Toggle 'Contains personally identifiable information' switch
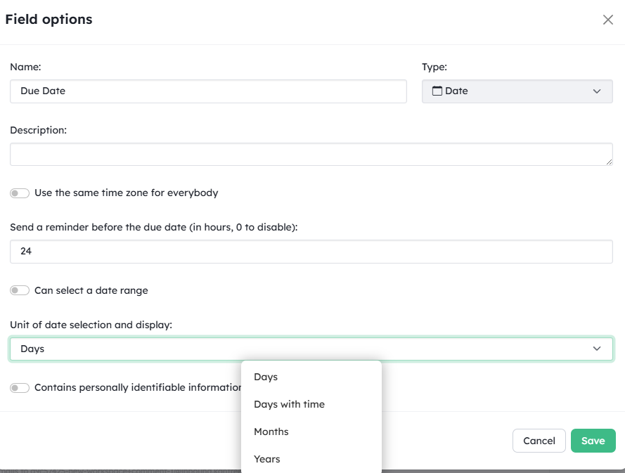The width and height of the screenshot is (625, 473). [20, 388]
